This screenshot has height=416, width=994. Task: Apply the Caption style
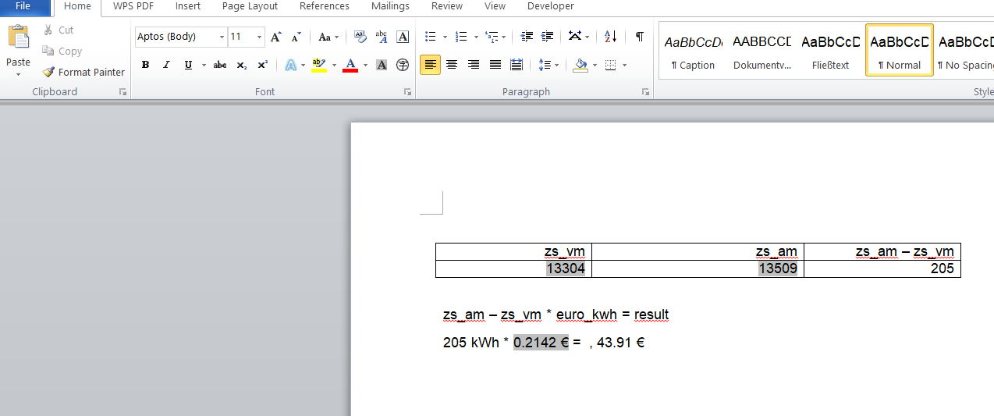tap(693, 51)
